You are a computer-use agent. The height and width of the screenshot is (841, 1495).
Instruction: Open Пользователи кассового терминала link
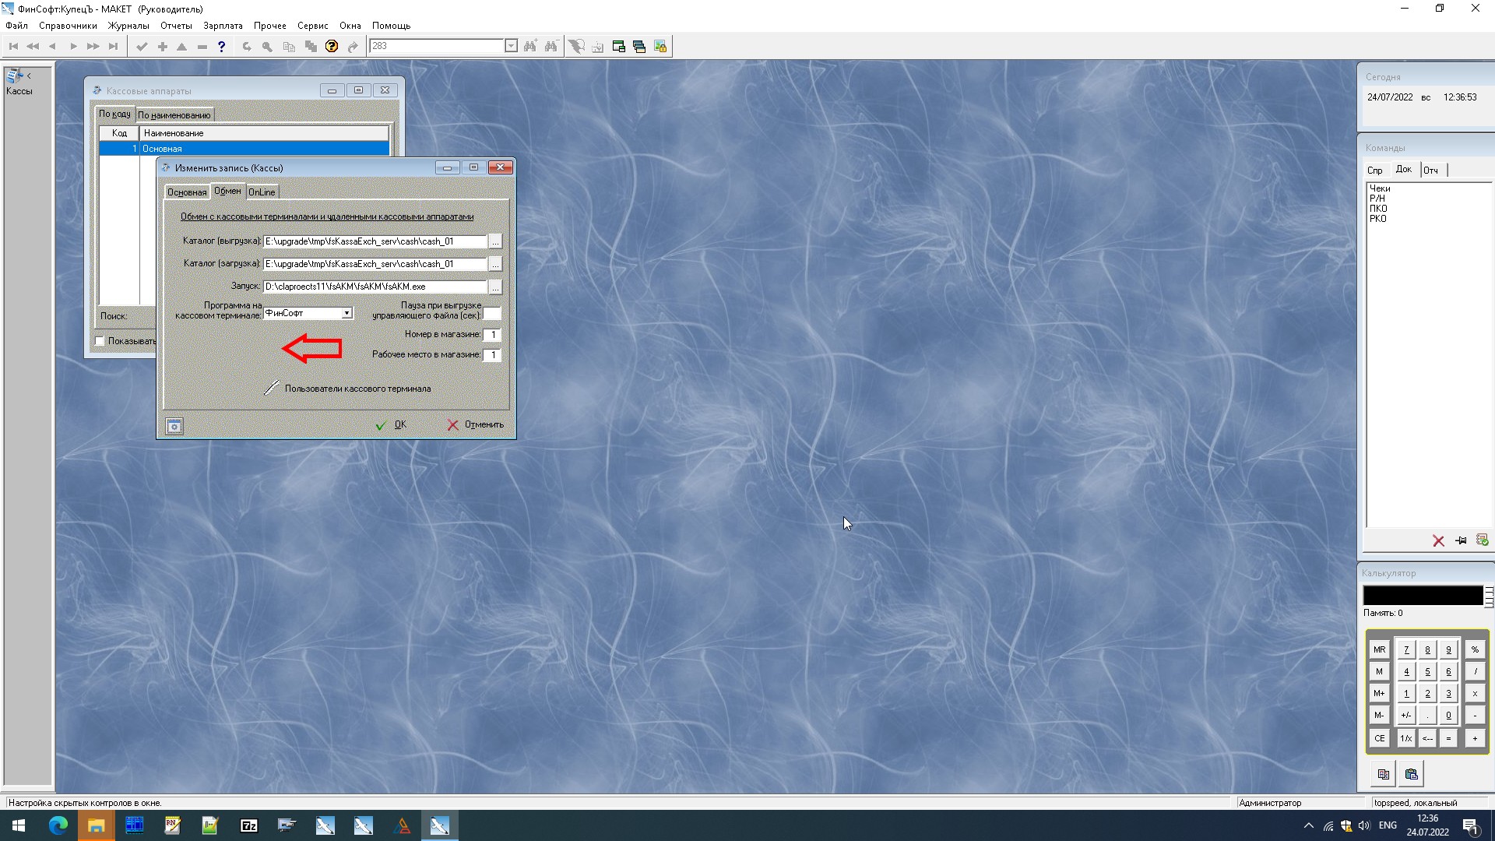pos(357,389)
